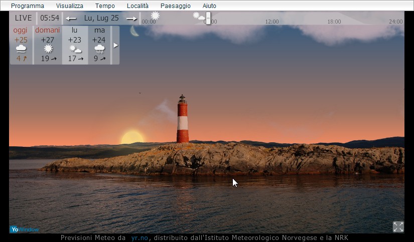Open the Aiuto menu
The image size is (414, 242).
(209, 6)
